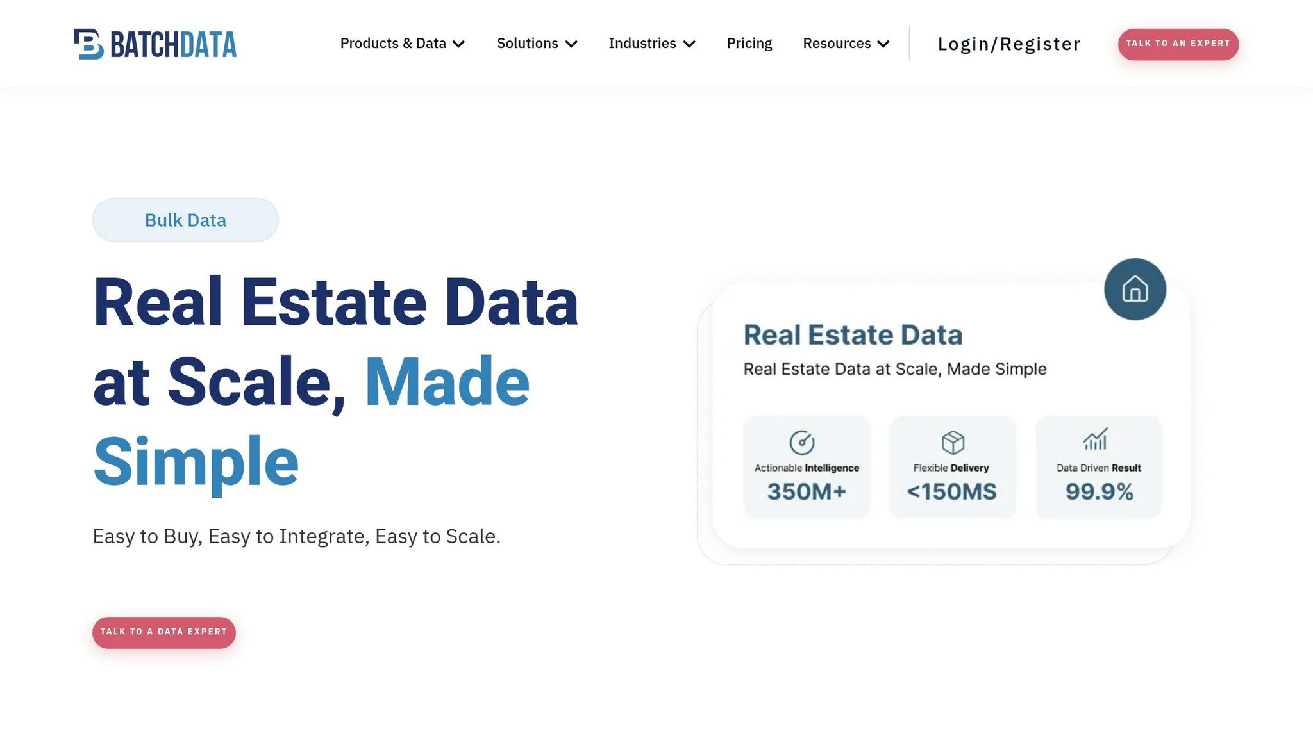Image resolution: width=1313 pixels, height=738 pixels.
Task: Click the package icon above Flexible Delivery
Action: pyautogui.click(x=952, y=441)
